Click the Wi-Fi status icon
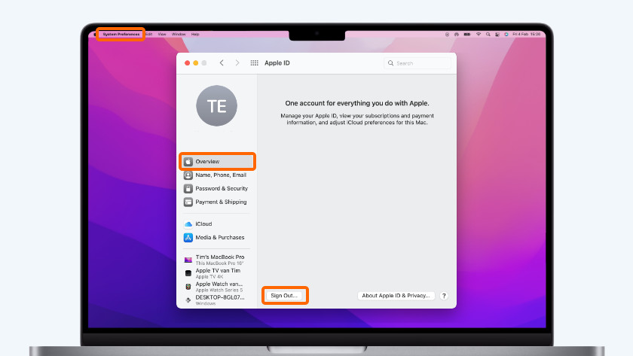633x356 pixels. [478, 35]
